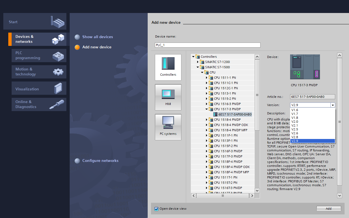Viewport: 349px width, 218px height.
Task: Click the CPU 1518F-4 PN/DP folder icon
Action: pyautogui.click(x=211, y=162)
